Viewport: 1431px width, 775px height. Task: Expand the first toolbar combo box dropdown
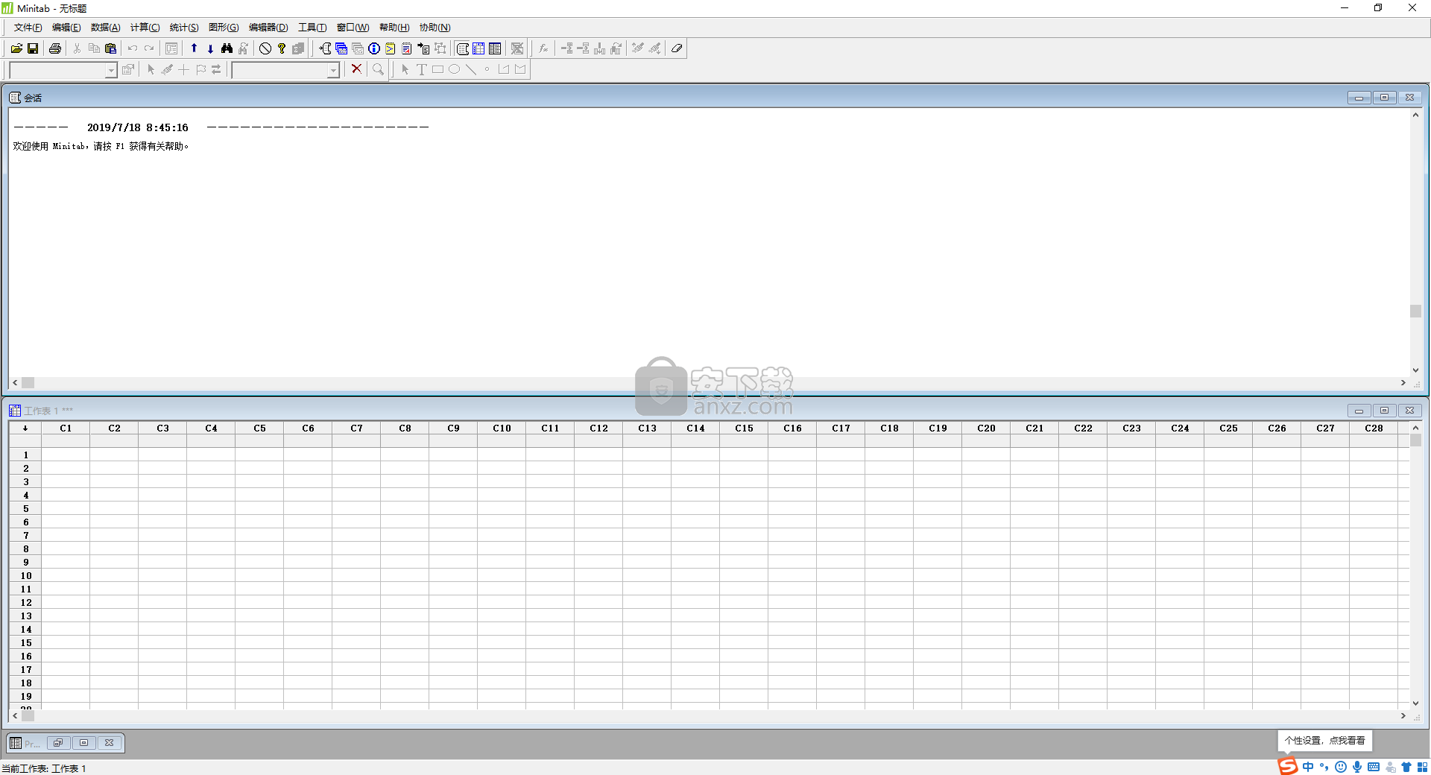click(x=111, y=70)
